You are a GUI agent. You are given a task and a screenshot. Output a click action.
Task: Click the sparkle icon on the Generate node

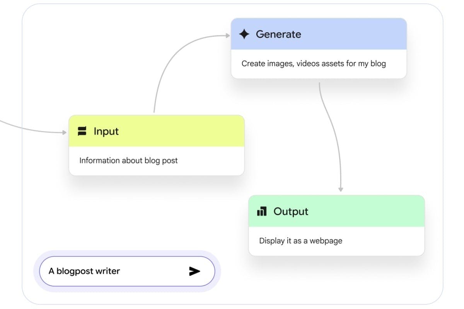pos(244,34)
